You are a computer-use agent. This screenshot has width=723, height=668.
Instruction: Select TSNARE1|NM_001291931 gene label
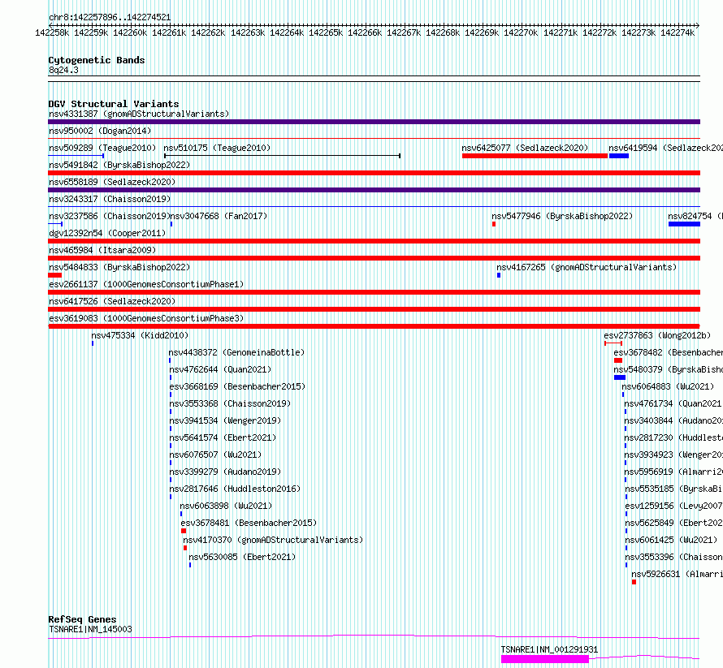tap(549, 649)
